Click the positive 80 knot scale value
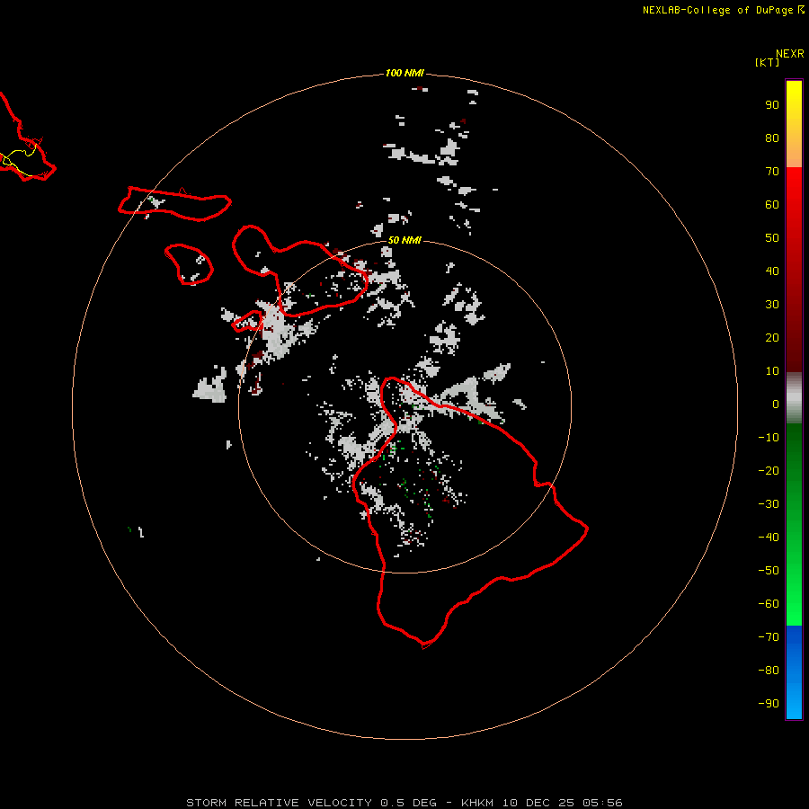Image resolution: width=809 pixels, height=809 pixels. point(772,138)
